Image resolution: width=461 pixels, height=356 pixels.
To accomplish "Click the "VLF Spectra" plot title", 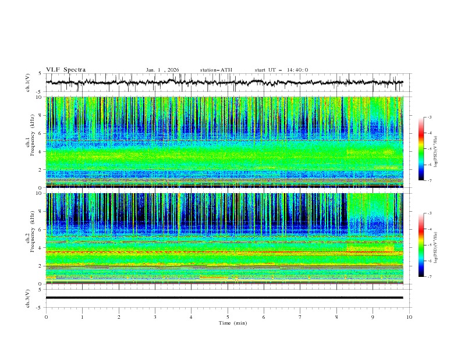I will pos(66,70).
